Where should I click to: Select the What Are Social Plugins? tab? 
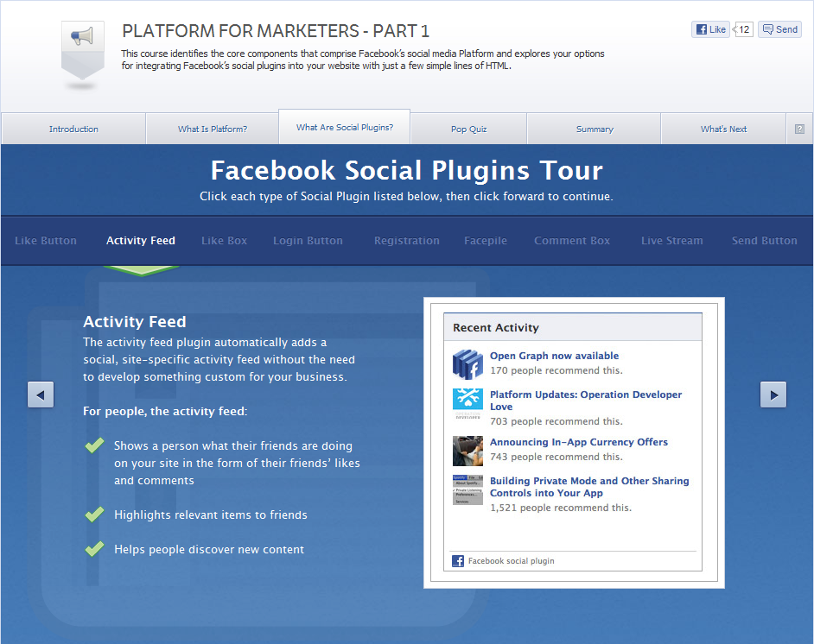pos(345,127)
